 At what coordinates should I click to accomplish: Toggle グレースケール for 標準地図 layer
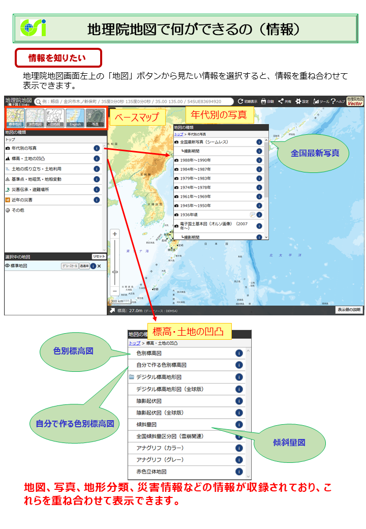pyautogui.click(x=70, y=266)
